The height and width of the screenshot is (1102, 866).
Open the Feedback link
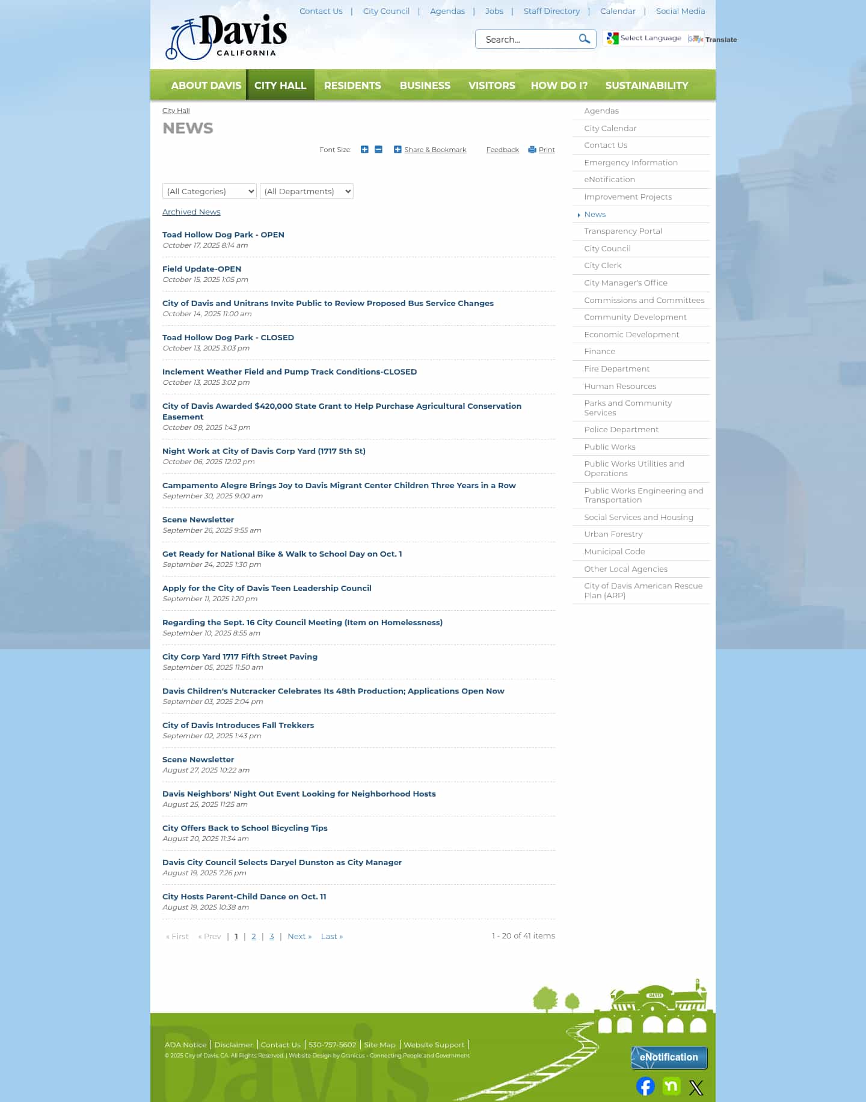503,150
